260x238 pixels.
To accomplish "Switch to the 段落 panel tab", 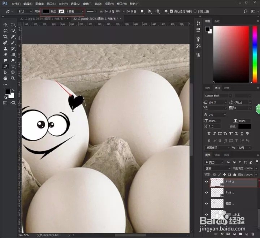I will pos(227,88).
